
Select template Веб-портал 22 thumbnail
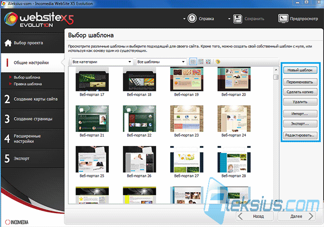[139, 119]
